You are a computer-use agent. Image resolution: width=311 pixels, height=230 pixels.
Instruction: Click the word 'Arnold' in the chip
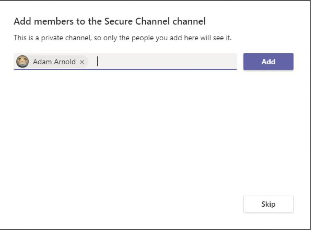(x=65, y=62)
